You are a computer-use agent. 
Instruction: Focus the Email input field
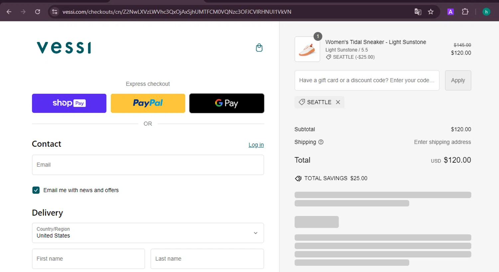coord(148,165)
